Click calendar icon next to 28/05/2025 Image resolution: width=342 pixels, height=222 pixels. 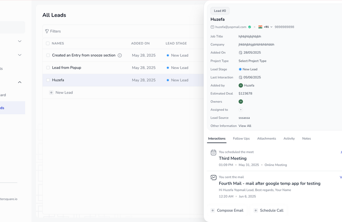pyautogui.click(x=240, y=53)
